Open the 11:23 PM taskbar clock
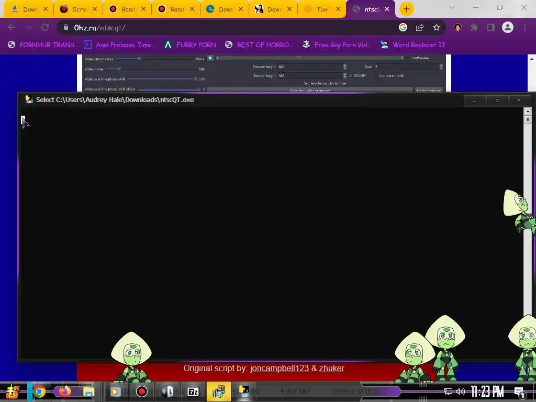 (x=487, y=392)
